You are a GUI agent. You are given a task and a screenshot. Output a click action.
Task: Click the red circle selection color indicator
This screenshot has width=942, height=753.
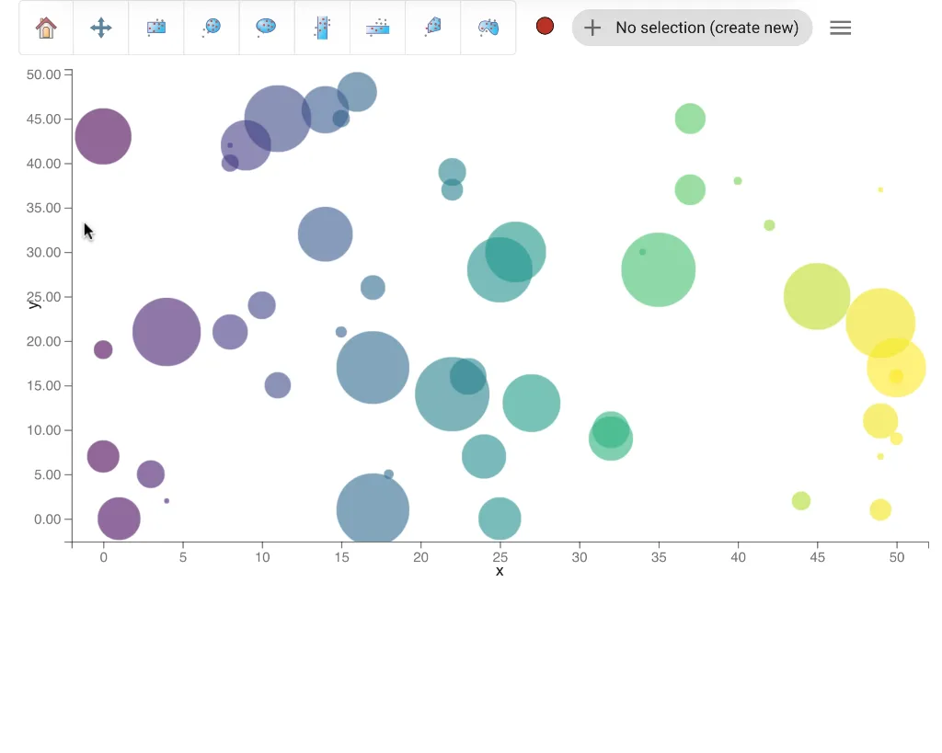click(545, 27)
